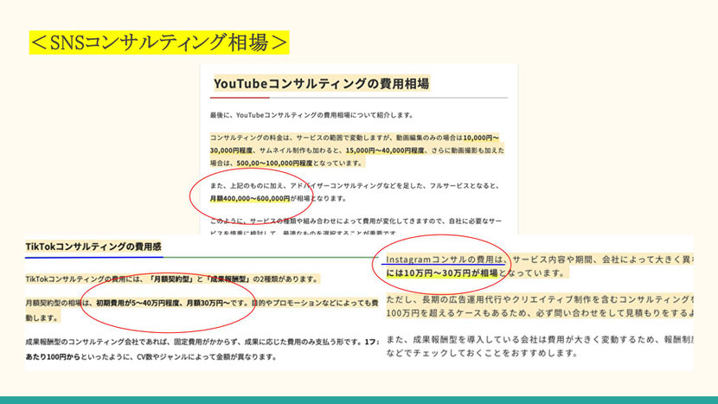The height and width of the screenshot is (404, 718).
Task: Click the line starting 100万円を超えるケース
Action: (540, 313)
